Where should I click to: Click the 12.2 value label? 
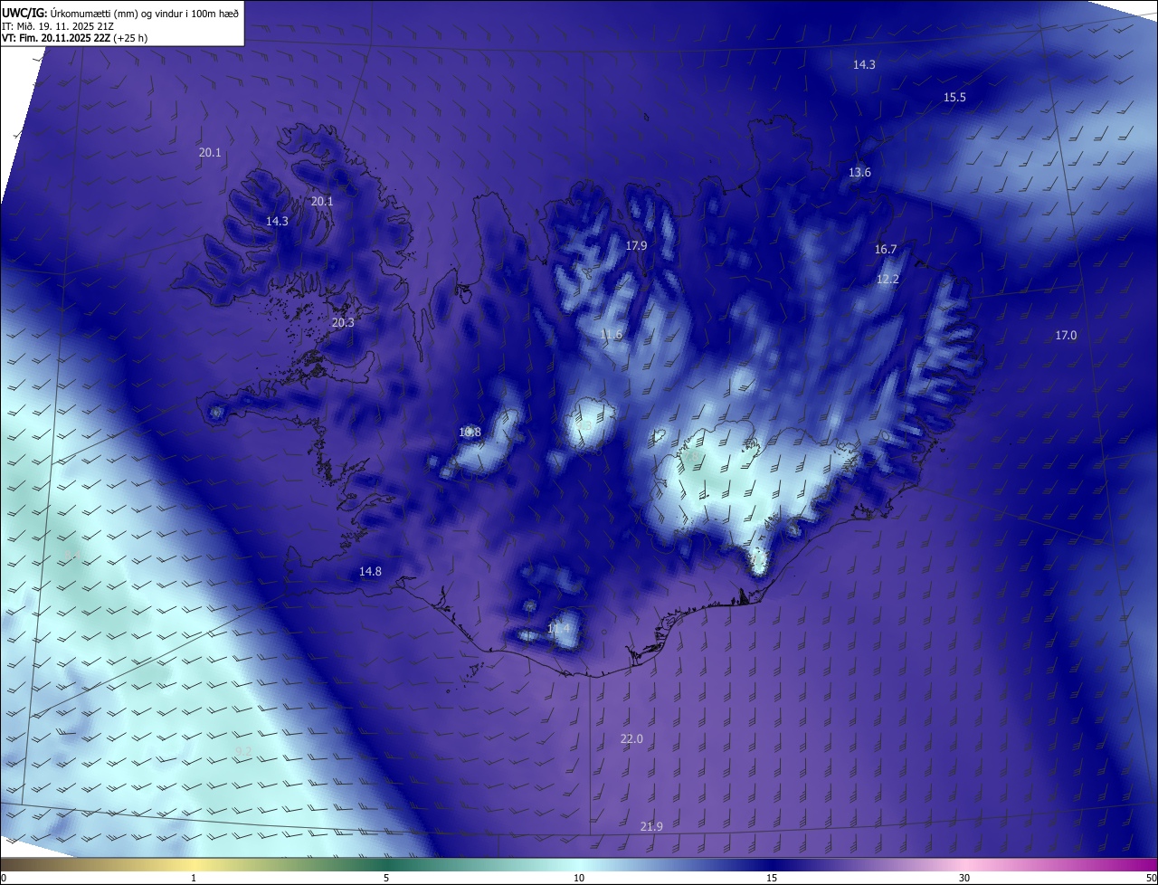(x=888, y=280)
